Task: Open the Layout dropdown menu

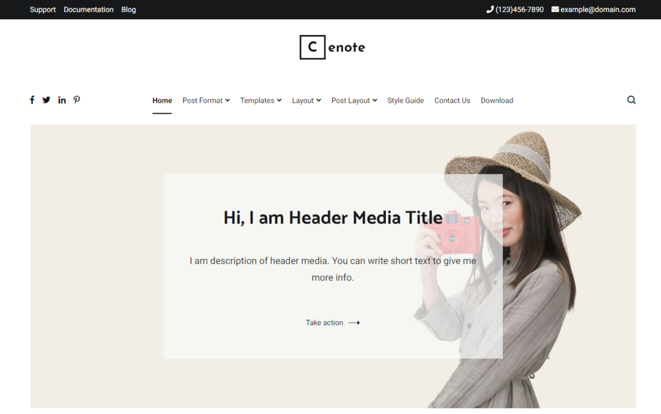Action: 306,101
